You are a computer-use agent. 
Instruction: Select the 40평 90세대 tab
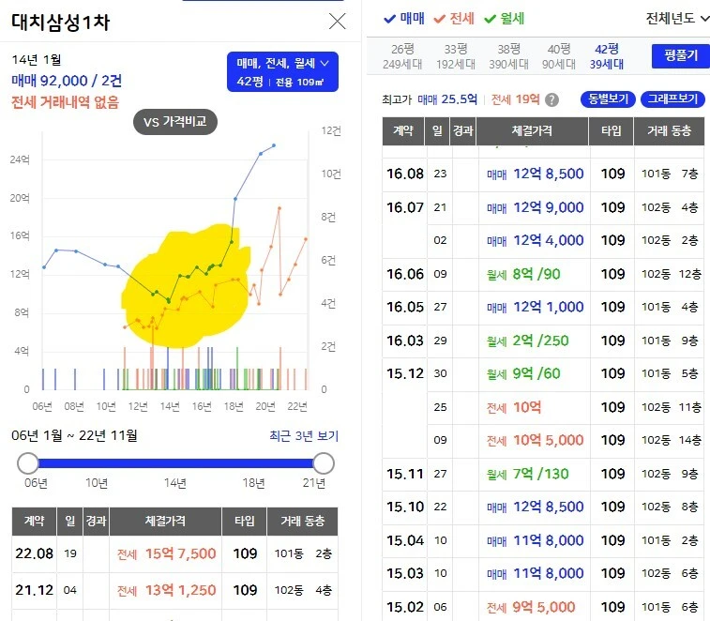tap(559, 56)
